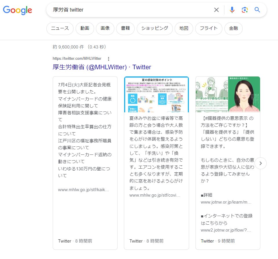This screenshot has width=278, height=259.
Task: Expand more tweets with the right arrow
Action: click(x=261, y=163)
